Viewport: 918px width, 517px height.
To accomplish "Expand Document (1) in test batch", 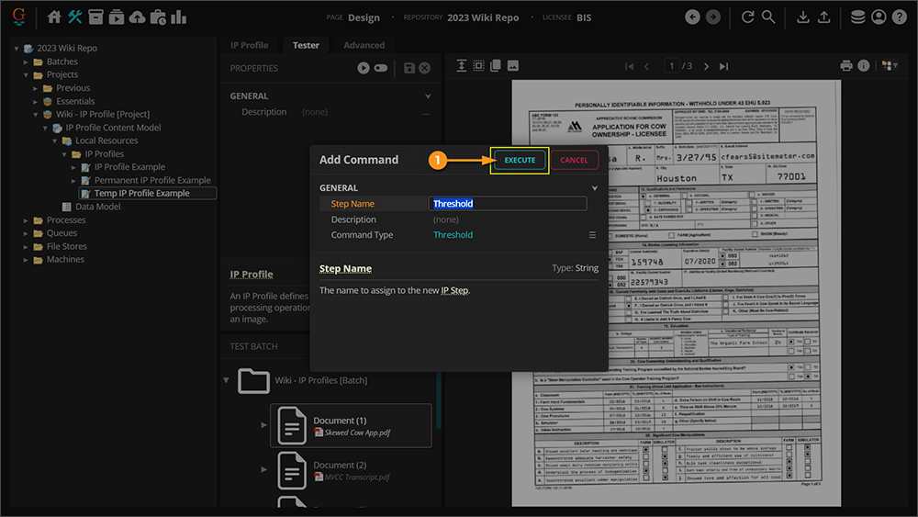I will click(265, 425).
